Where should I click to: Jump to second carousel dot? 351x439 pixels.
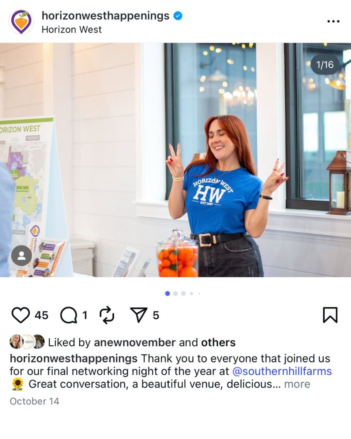pyautogui.click(x=175, y=293)
